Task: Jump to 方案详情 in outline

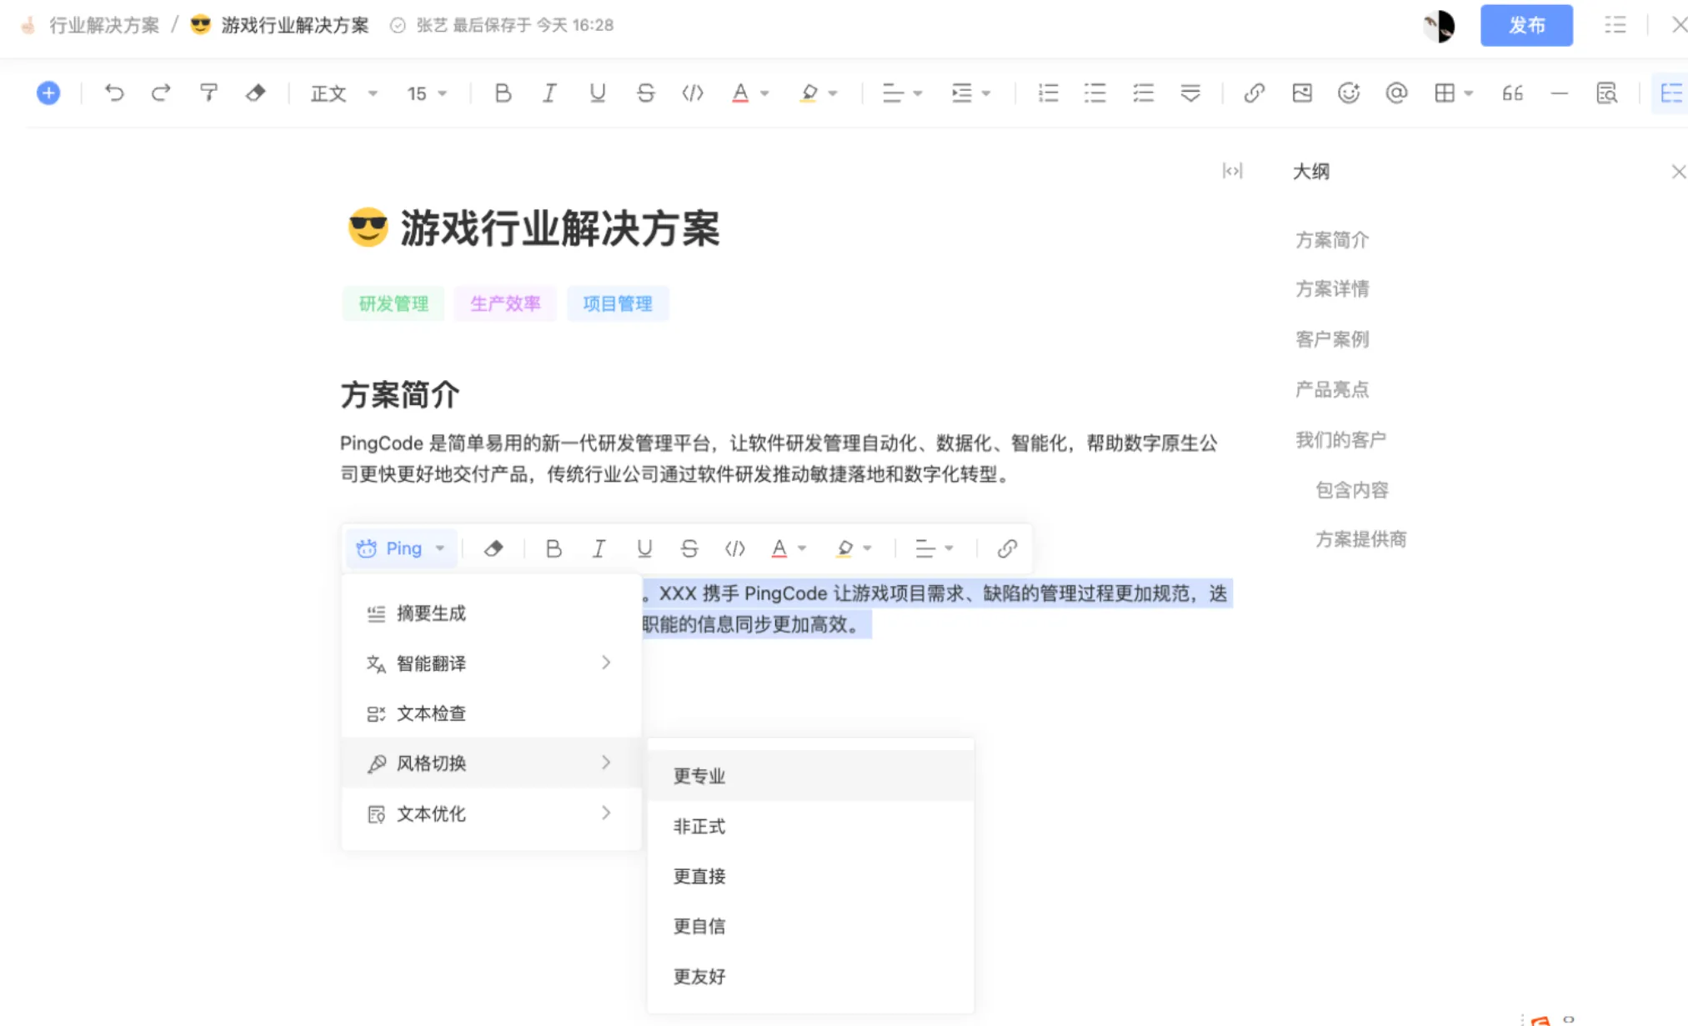Action: point(1332,289)
